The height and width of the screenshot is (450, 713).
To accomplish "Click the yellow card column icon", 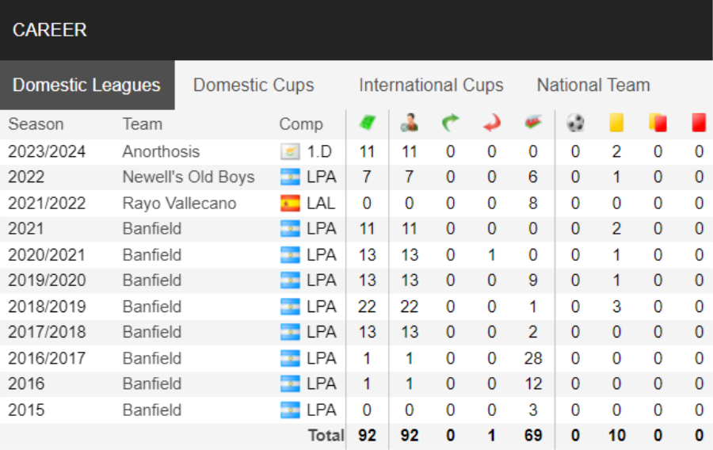I will (x=616, y=123).
